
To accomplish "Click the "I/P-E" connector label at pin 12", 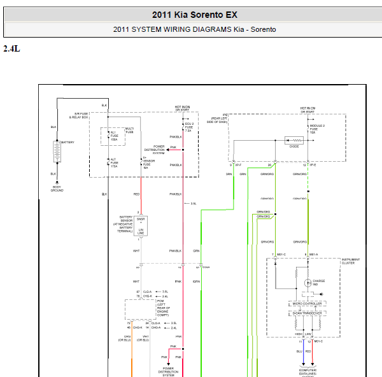I will [x=313, y=165].
